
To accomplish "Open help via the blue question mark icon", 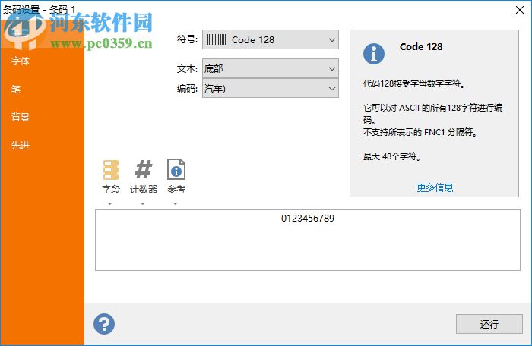I will [x=104, y=324].
